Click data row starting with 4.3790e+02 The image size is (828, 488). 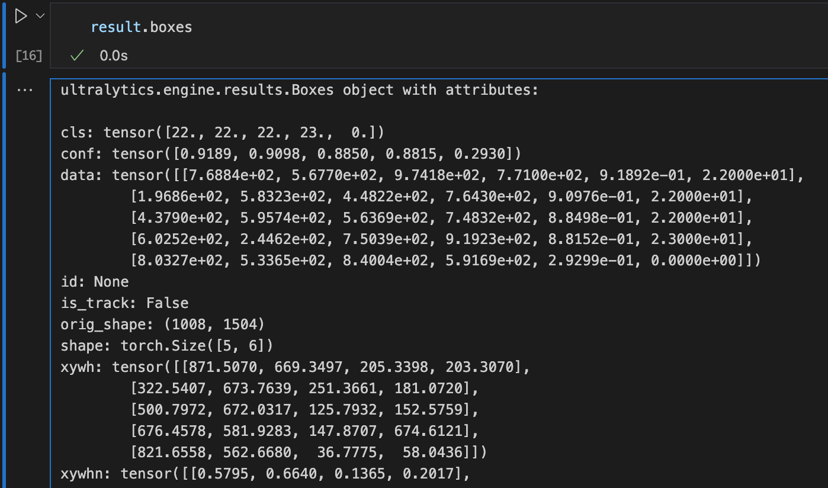point(441,218)
